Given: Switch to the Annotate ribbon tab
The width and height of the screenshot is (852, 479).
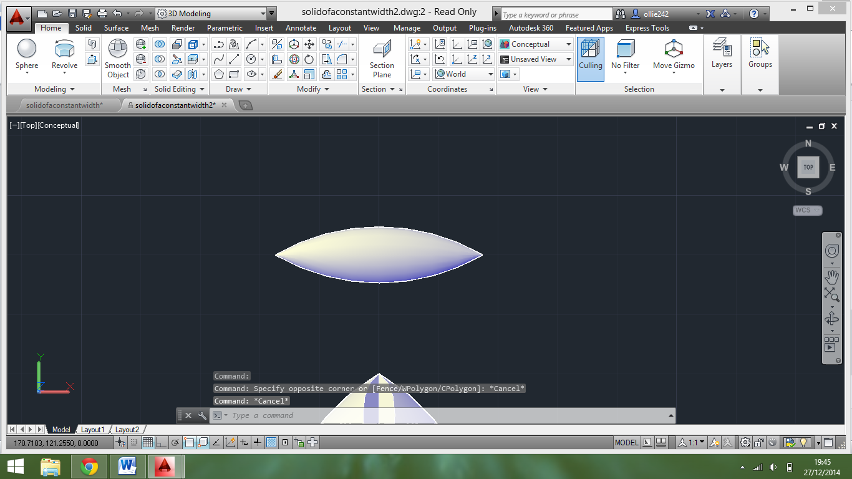Looking at the screenshot, I should click(301, 28).
